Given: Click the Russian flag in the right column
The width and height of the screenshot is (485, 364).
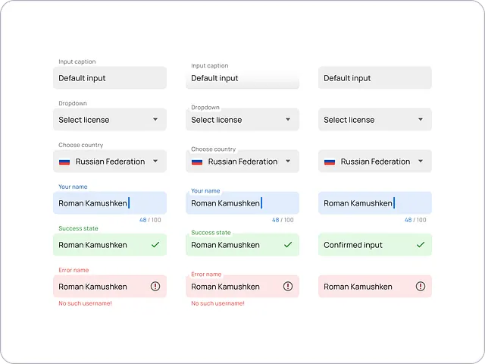Looking at the screenshot, I should (x=330, y=162).
